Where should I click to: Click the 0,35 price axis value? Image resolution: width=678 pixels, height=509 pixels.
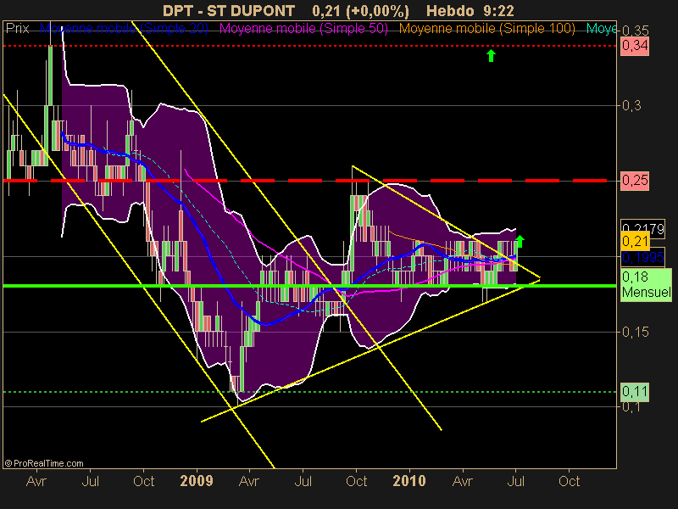635,31
